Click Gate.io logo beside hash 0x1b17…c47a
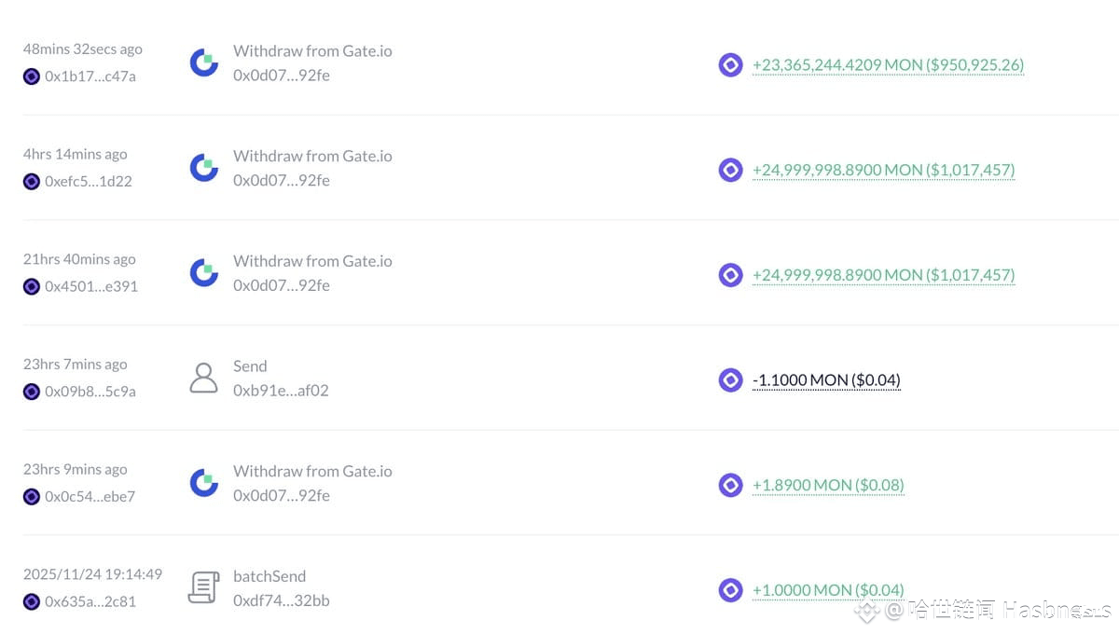The width and height of the screenshot is (1119, 634). (204, 63)
